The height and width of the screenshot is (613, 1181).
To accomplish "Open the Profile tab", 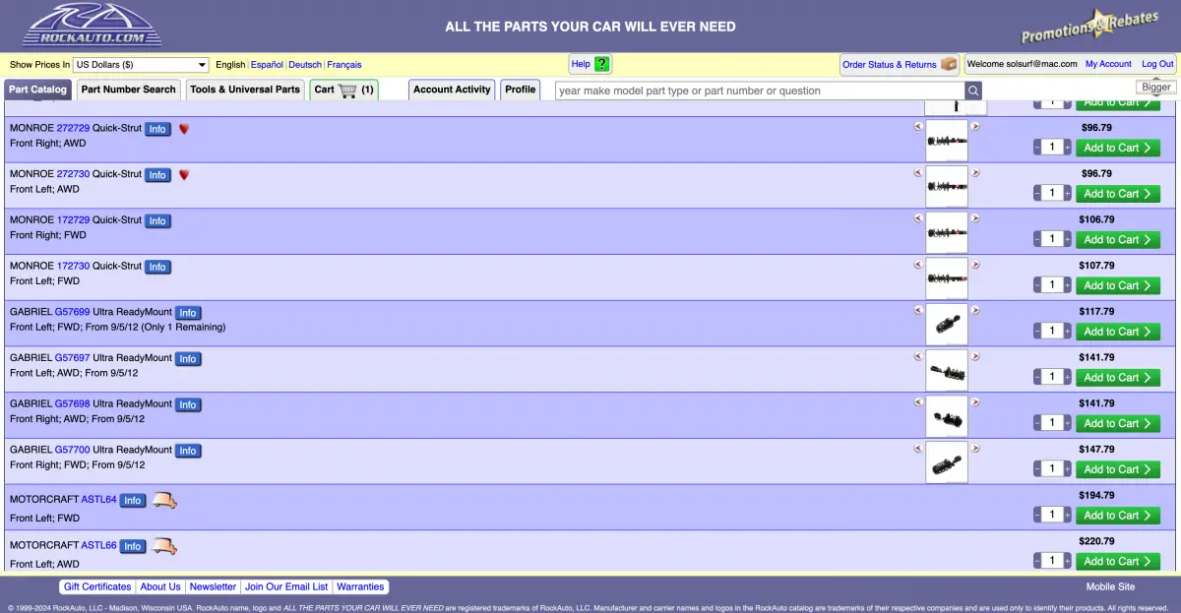I will pos(520,90).
